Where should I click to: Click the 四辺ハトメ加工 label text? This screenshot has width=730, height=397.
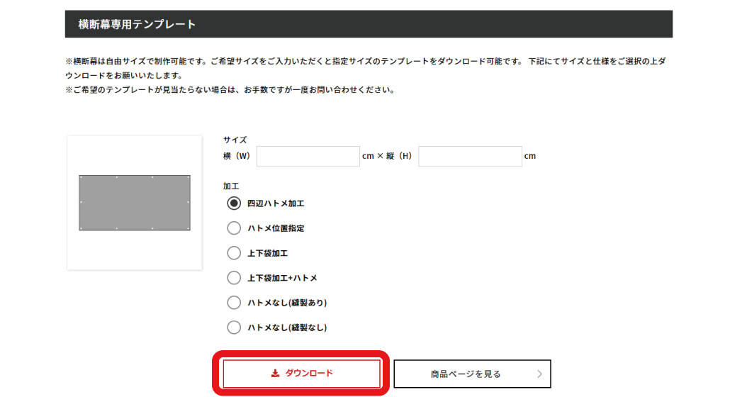[276, 203]
